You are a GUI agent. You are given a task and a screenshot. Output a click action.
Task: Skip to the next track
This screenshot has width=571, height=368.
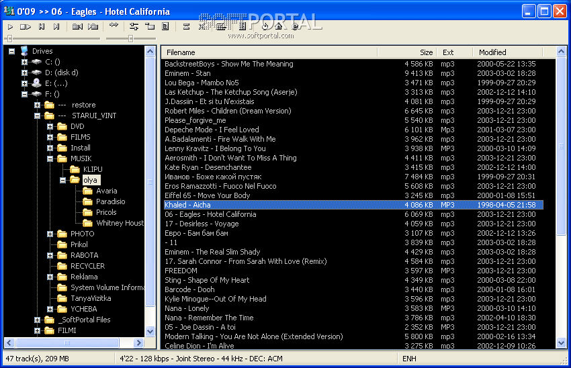click(x=56, y=27)
